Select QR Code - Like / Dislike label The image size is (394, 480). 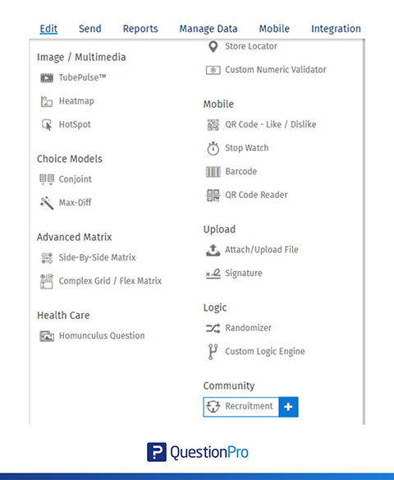[271, 125]
